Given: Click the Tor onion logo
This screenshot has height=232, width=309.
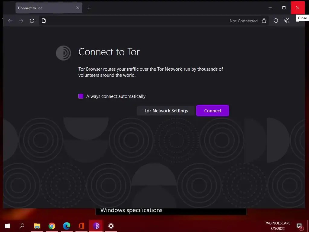Looking at the screenshot, I should (x=63, y=53).
